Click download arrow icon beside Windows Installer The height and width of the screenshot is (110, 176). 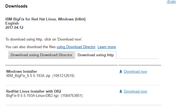click(x=121, y=72)
